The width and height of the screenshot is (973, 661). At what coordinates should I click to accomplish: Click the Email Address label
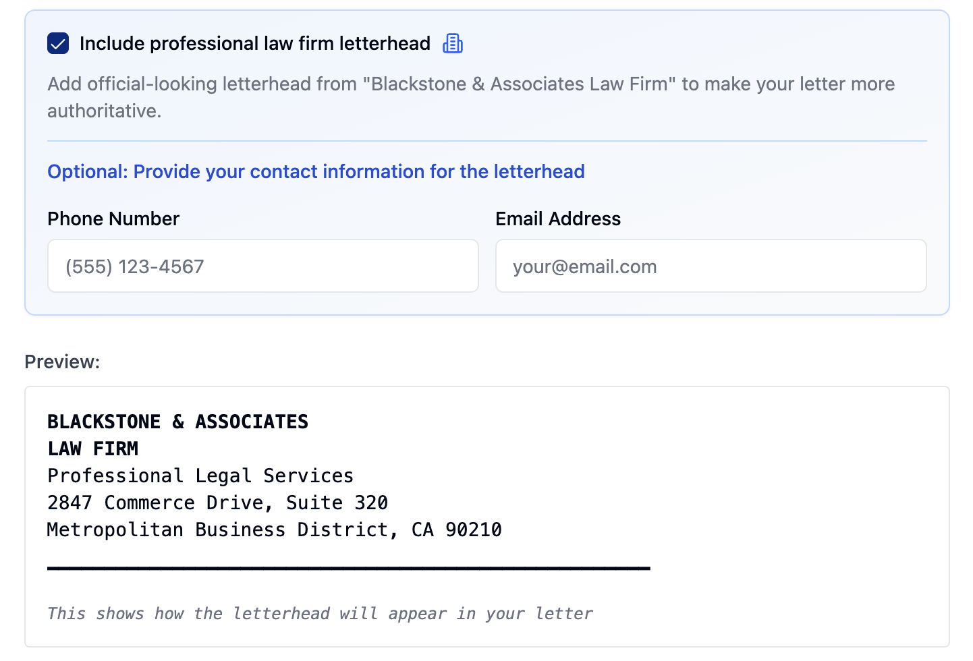558,219
